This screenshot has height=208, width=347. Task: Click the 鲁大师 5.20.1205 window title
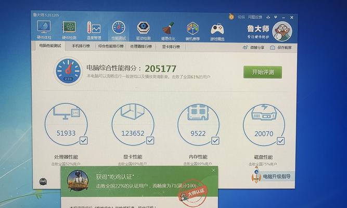click(x=46, y=15)
